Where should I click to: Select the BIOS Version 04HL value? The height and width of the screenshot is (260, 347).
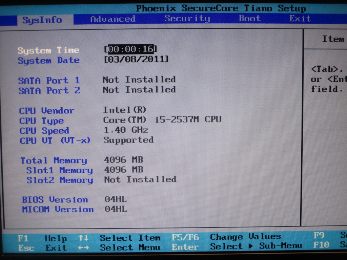116,199
